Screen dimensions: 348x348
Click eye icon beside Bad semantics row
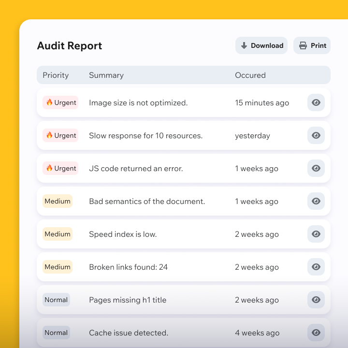point(316,201)
